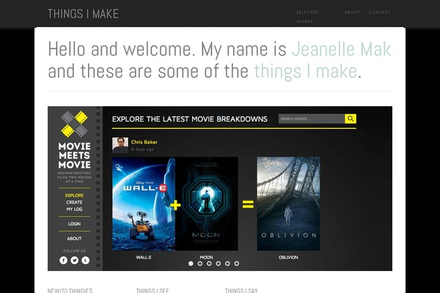
Task: Select the fourth slideshow dot
Action: tap(219, 264)
